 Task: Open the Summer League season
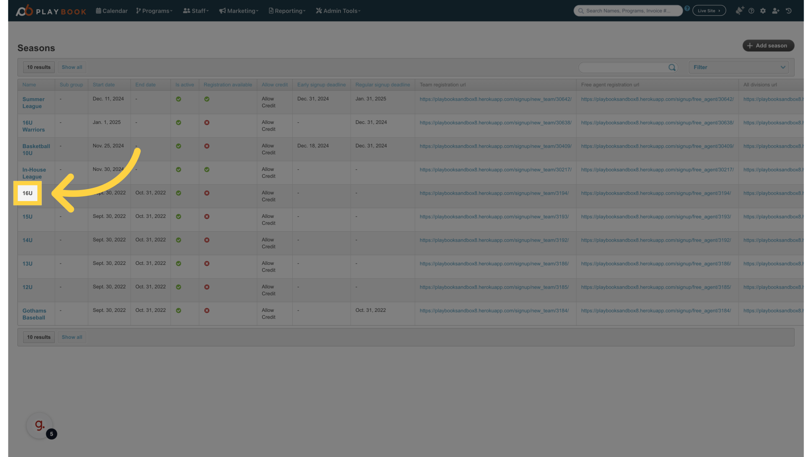[x=33, y=103]
